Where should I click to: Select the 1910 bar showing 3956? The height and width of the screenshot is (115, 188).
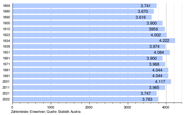pos(89,29)
